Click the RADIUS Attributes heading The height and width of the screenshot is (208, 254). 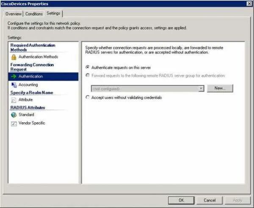click(28, 107)
